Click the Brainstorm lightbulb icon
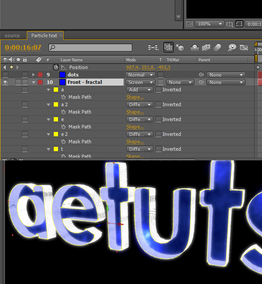The width and height of the screenshot is (262, 284). tap(232, 47)
